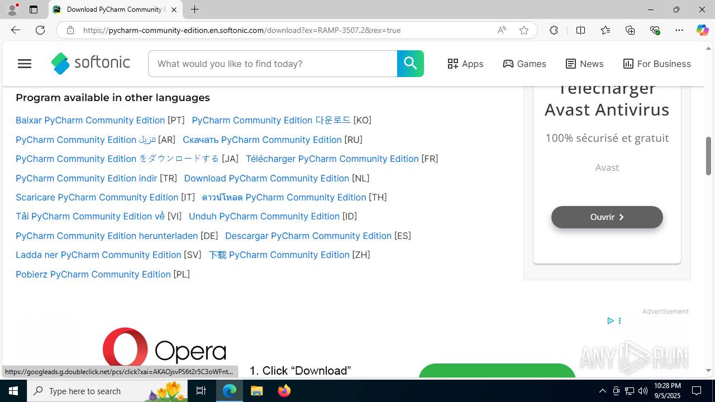
Task: Open Télécharger PyCharm Community Edition link
Action: 332,159
